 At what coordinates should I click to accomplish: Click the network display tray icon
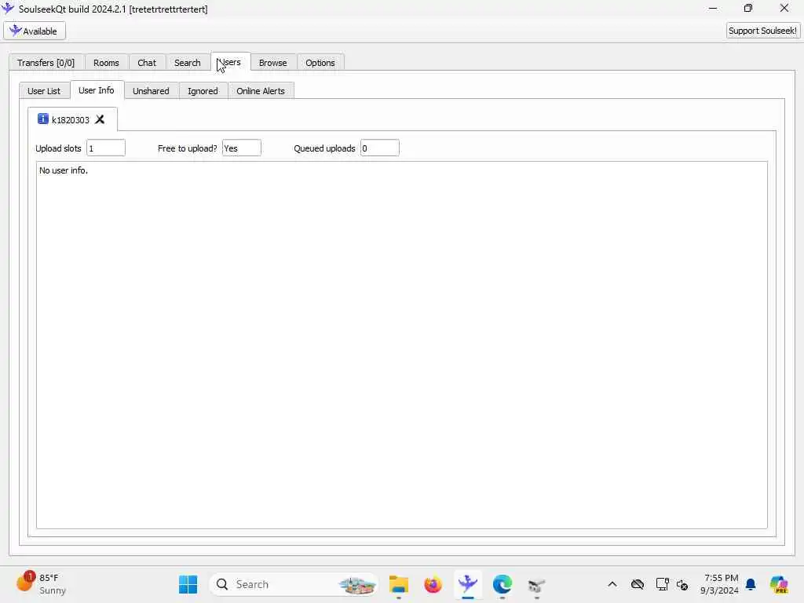pos(662,584)
